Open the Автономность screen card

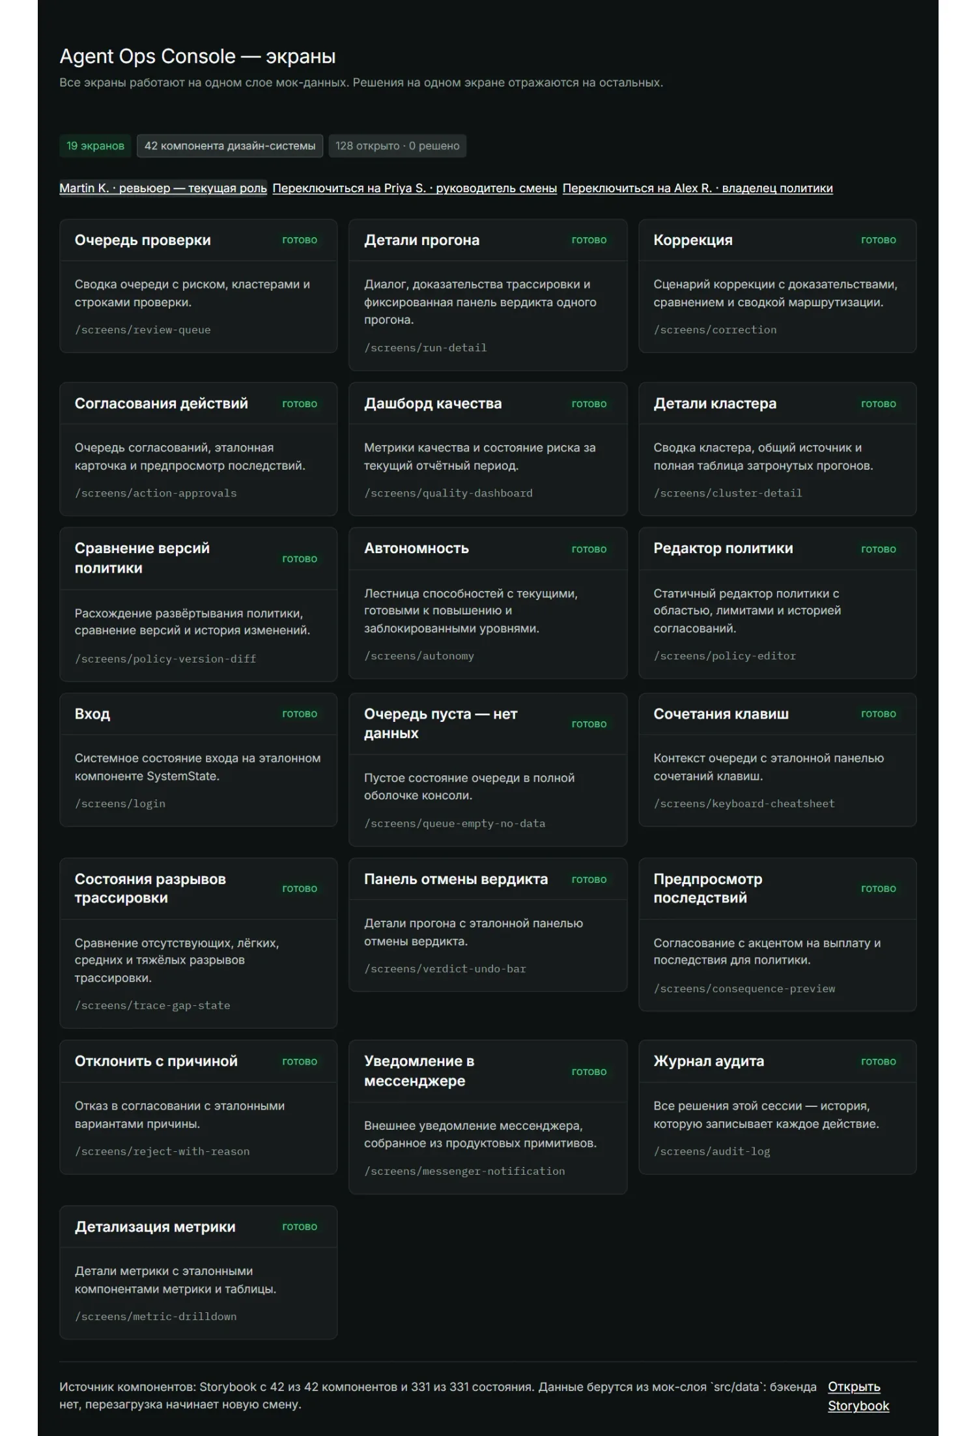488,603
